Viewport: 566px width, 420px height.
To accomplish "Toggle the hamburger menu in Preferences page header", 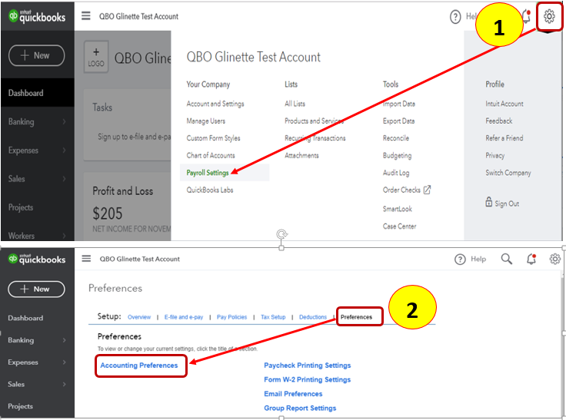I will coord(86,259).
